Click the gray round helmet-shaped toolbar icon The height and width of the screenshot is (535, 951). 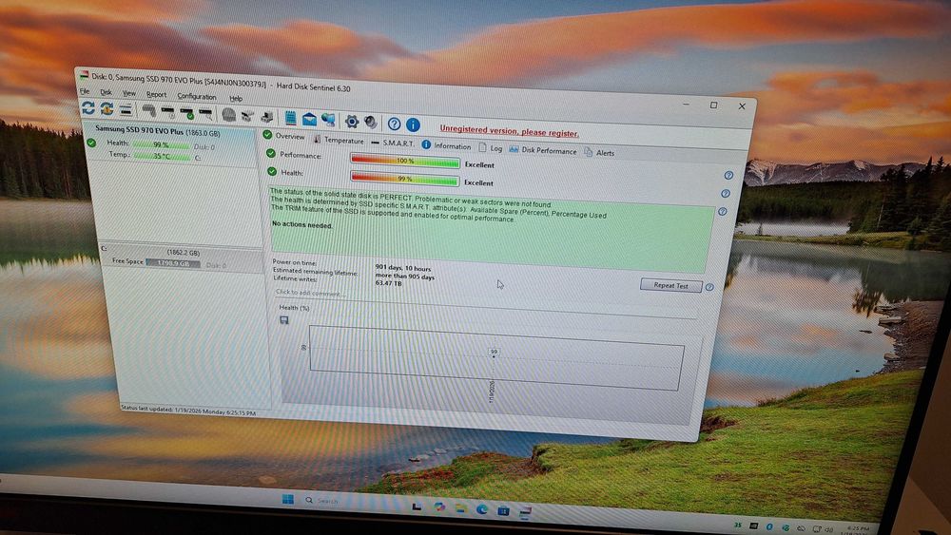click(228, 115)
